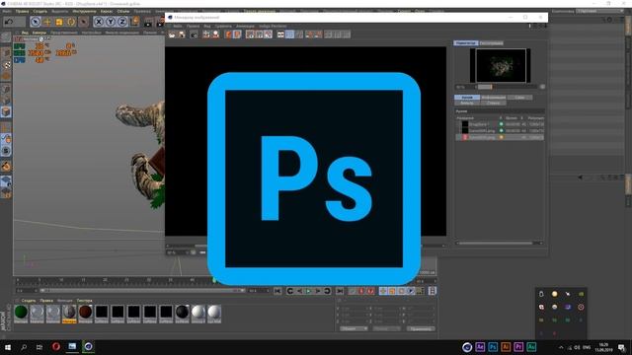Open the Инструменты menu
This screenshot has width=632, height=355.
[x=84, y=11]
